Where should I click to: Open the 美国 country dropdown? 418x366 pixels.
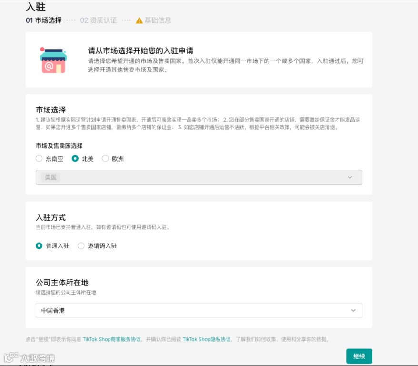click(199, 177)
